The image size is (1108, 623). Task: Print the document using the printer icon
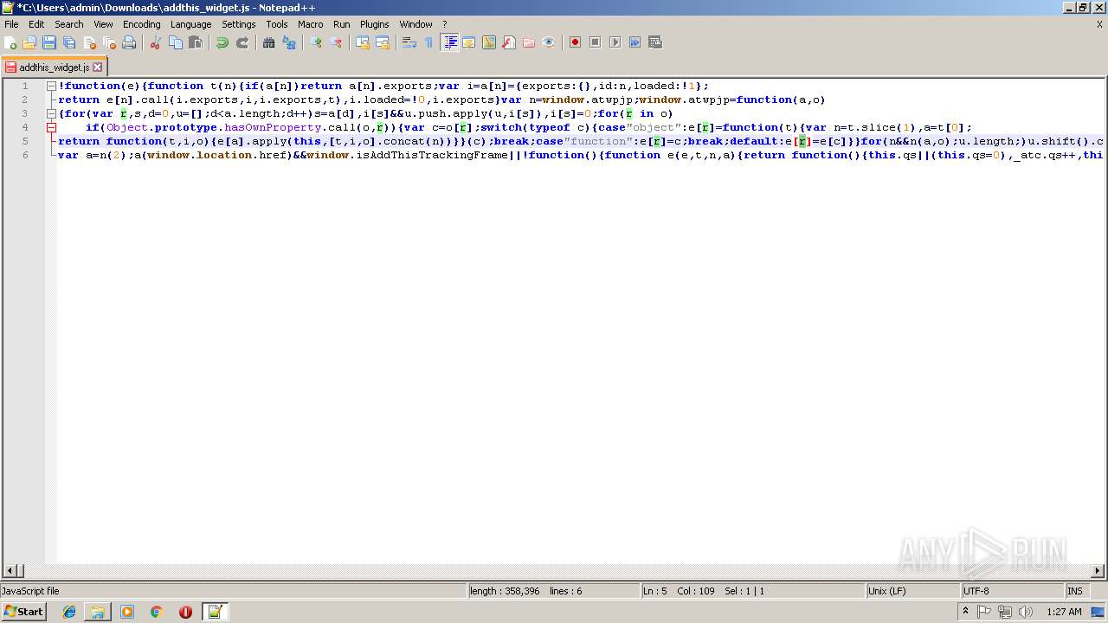pos(129,42)
